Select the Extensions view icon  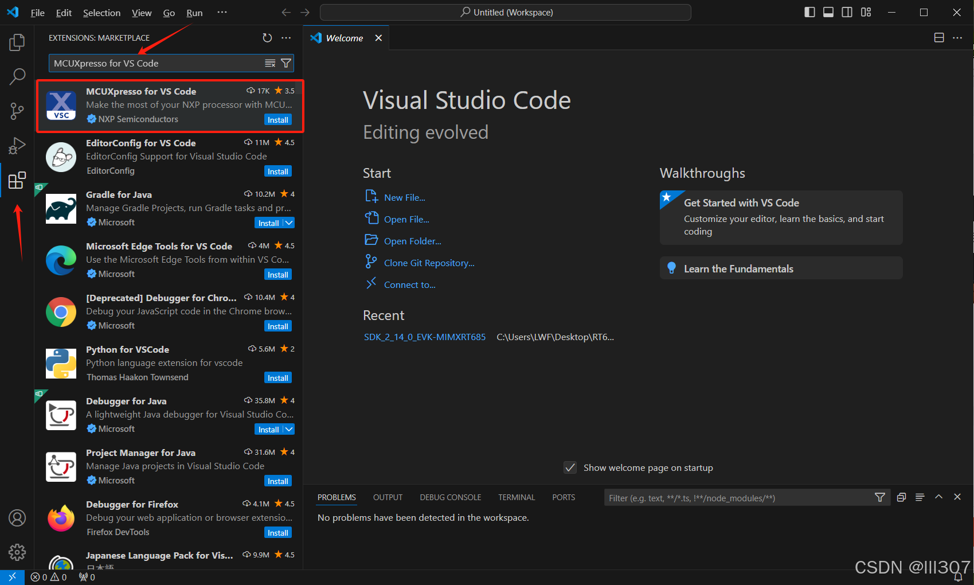coord(17,180)
